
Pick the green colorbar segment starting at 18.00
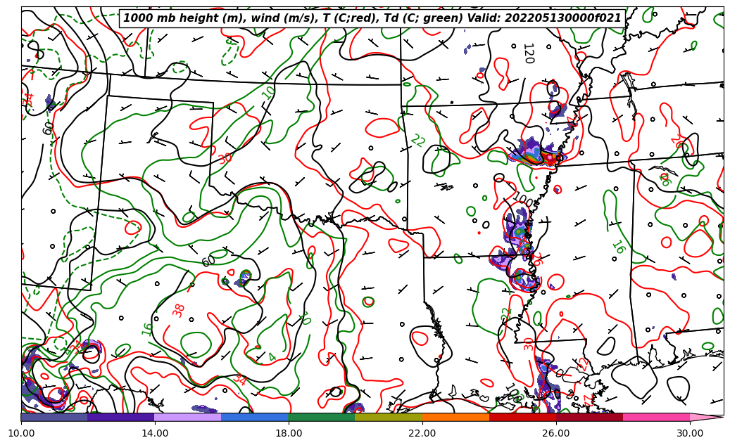pyautogui.click(x=322, y=417)
